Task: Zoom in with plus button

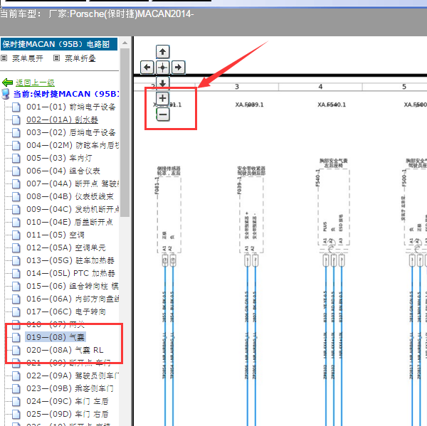Action: coord(162,98)
